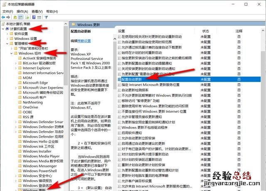Screen dimensions: 266x191
Task: Open the 文件(F) menu
Action: [7, 12]
